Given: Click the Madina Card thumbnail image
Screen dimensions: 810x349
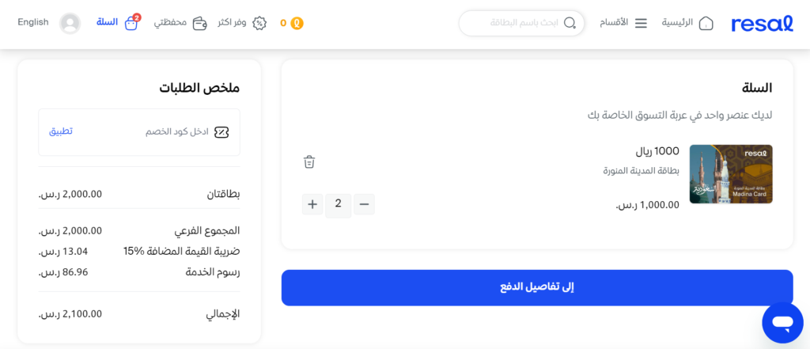Looking at the screenshot, I should coord(731,174).
